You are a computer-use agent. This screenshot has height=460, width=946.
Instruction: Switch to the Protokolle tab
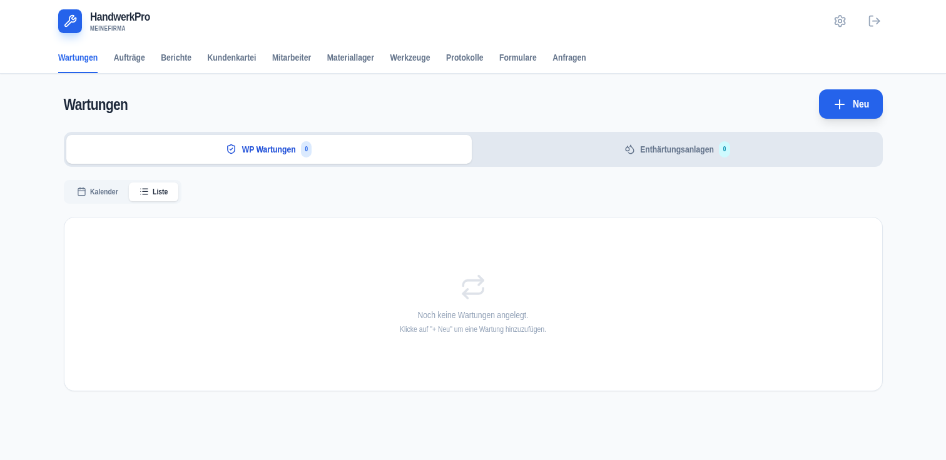click(465, 57)
